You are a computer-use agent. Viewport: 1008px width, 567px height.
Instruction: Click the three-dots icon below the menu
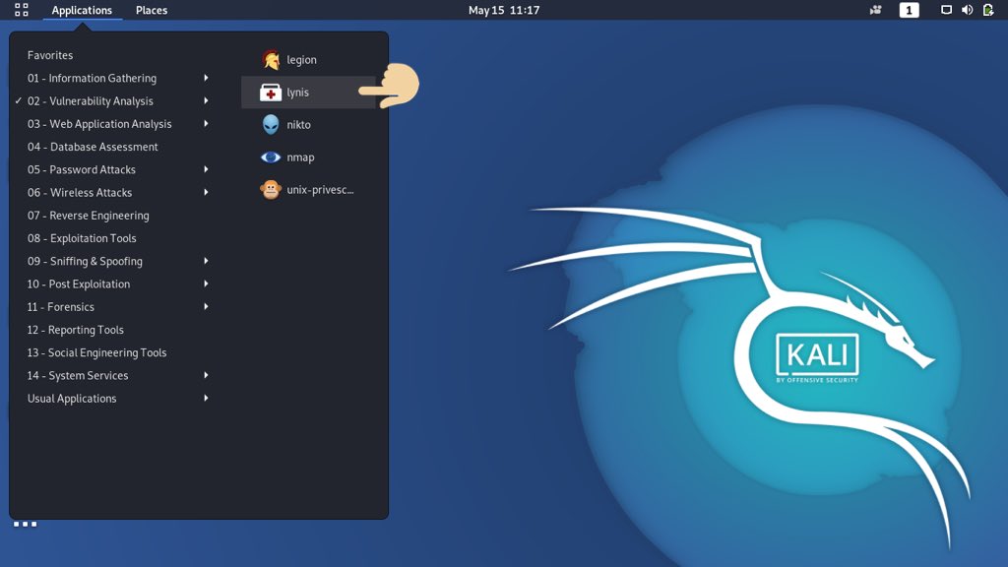click(25, 524)
